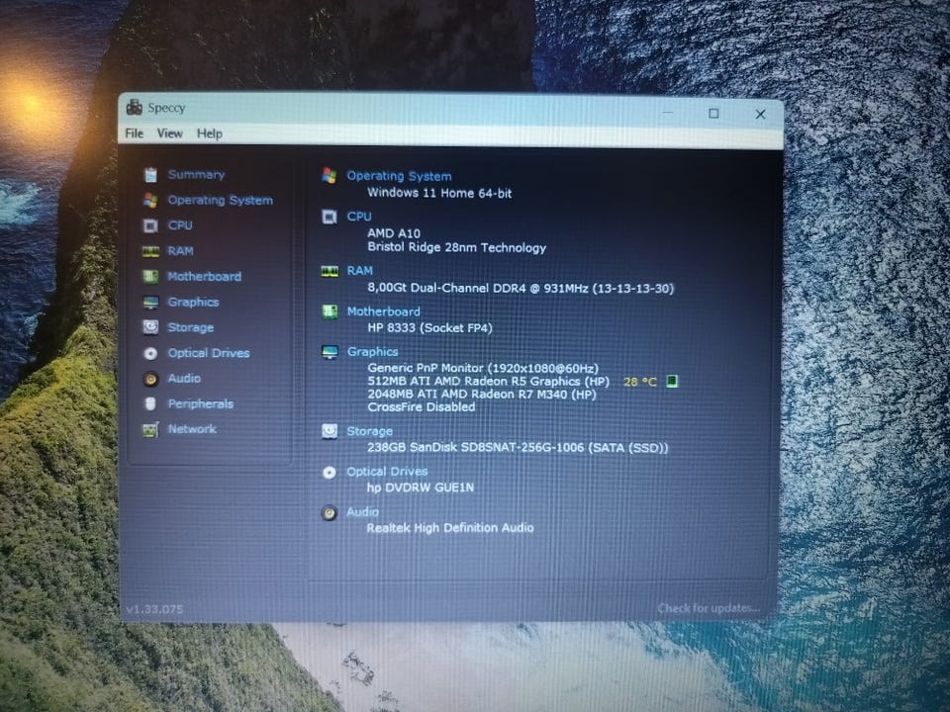
Task: Click the Network icon in sidebar
Action: click(150, 430)
